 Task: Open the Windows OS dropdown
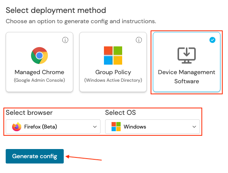153,127
